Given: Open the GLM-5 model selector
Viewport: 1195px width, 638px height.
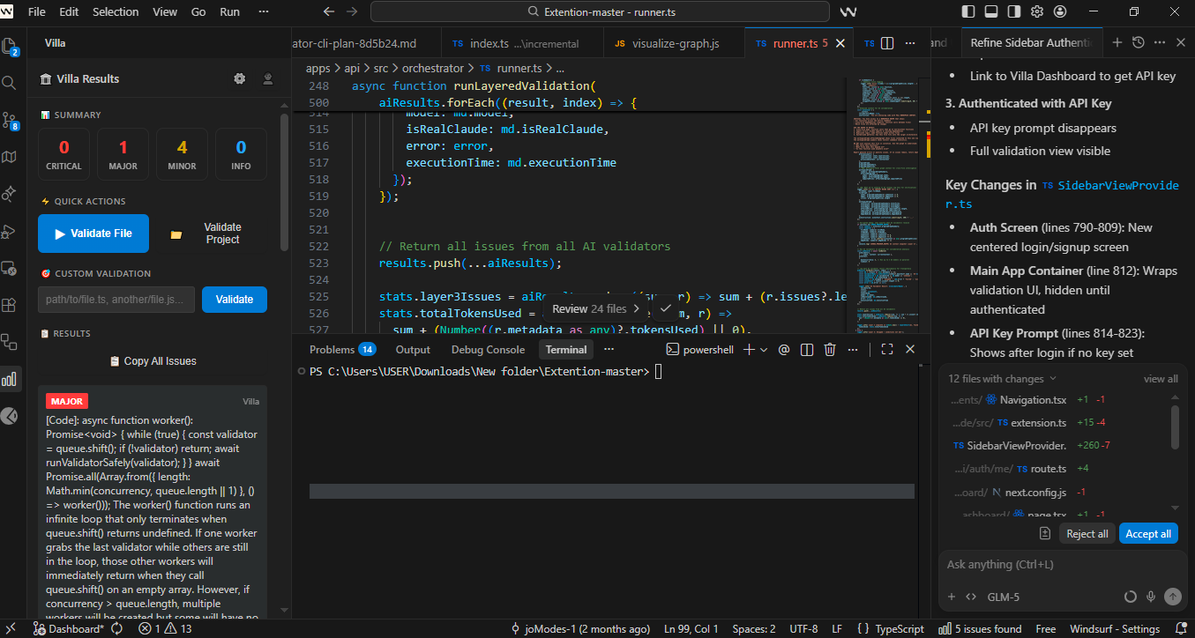Looking at the screenshot, I should point(1003,597).
